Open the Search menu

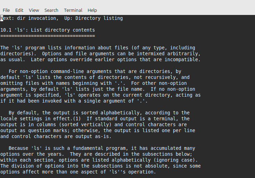pos(51,10)
